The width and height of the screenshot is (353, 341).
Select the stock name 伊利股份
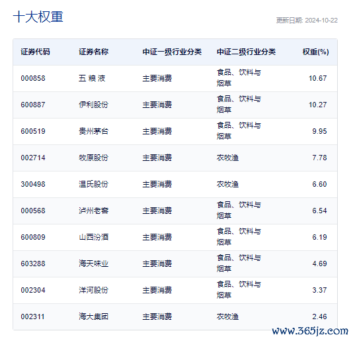click(x=93, y=105)
